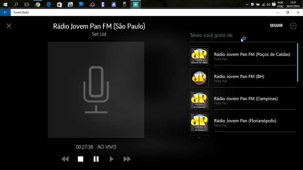Click the Campinas station logo thumbnail

point(199,100)
